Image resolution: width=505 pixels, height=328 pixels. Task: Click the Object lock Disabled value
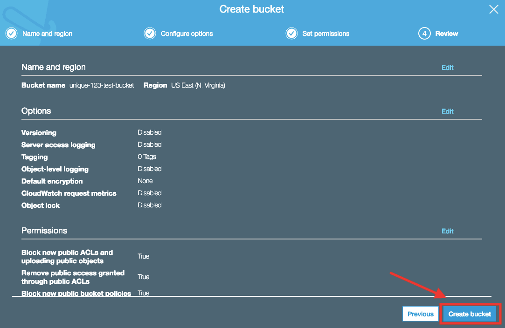(149, 205)
